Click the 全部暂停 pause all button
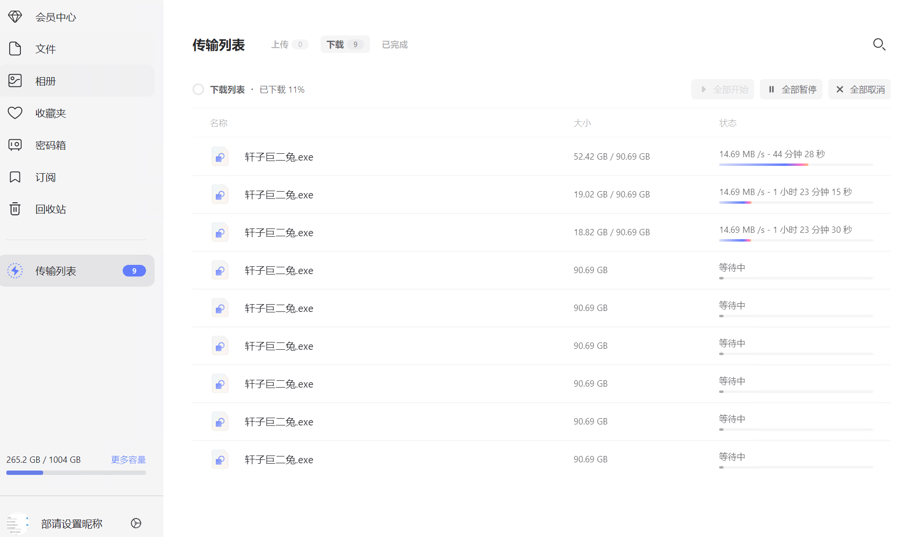The image size is (902, 537). click(791, 90)
